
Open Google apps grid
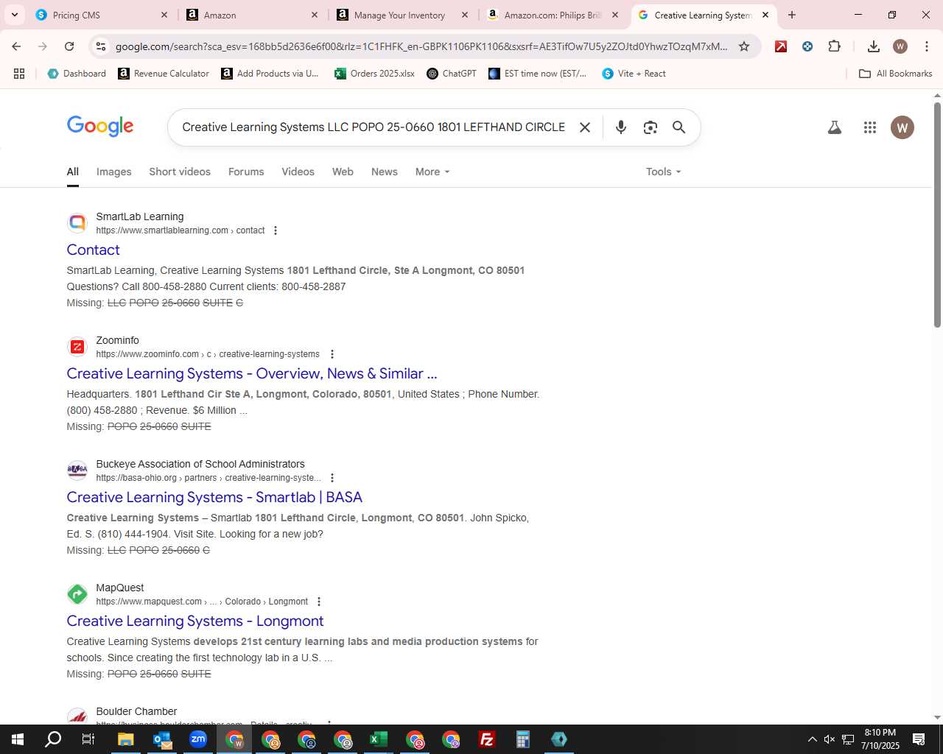[x=869, y=127]
